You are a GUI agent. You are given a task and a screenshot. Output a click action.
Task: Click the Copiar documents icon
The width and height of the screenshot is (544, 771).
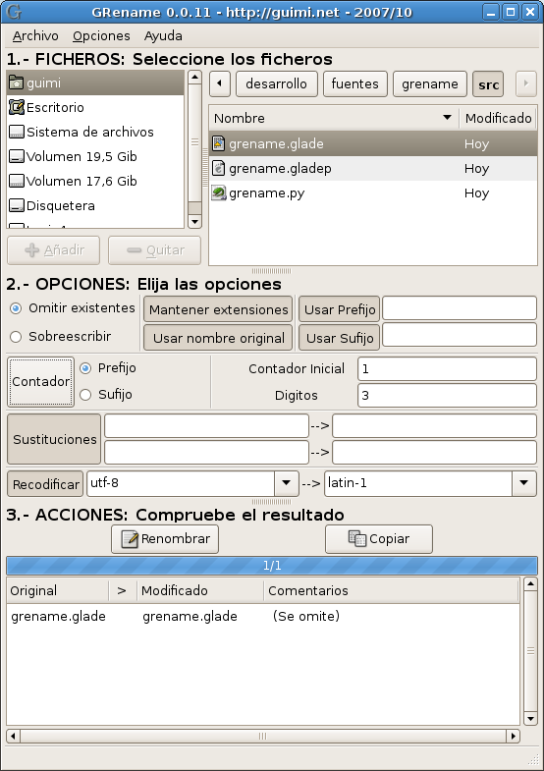(357, 539)
